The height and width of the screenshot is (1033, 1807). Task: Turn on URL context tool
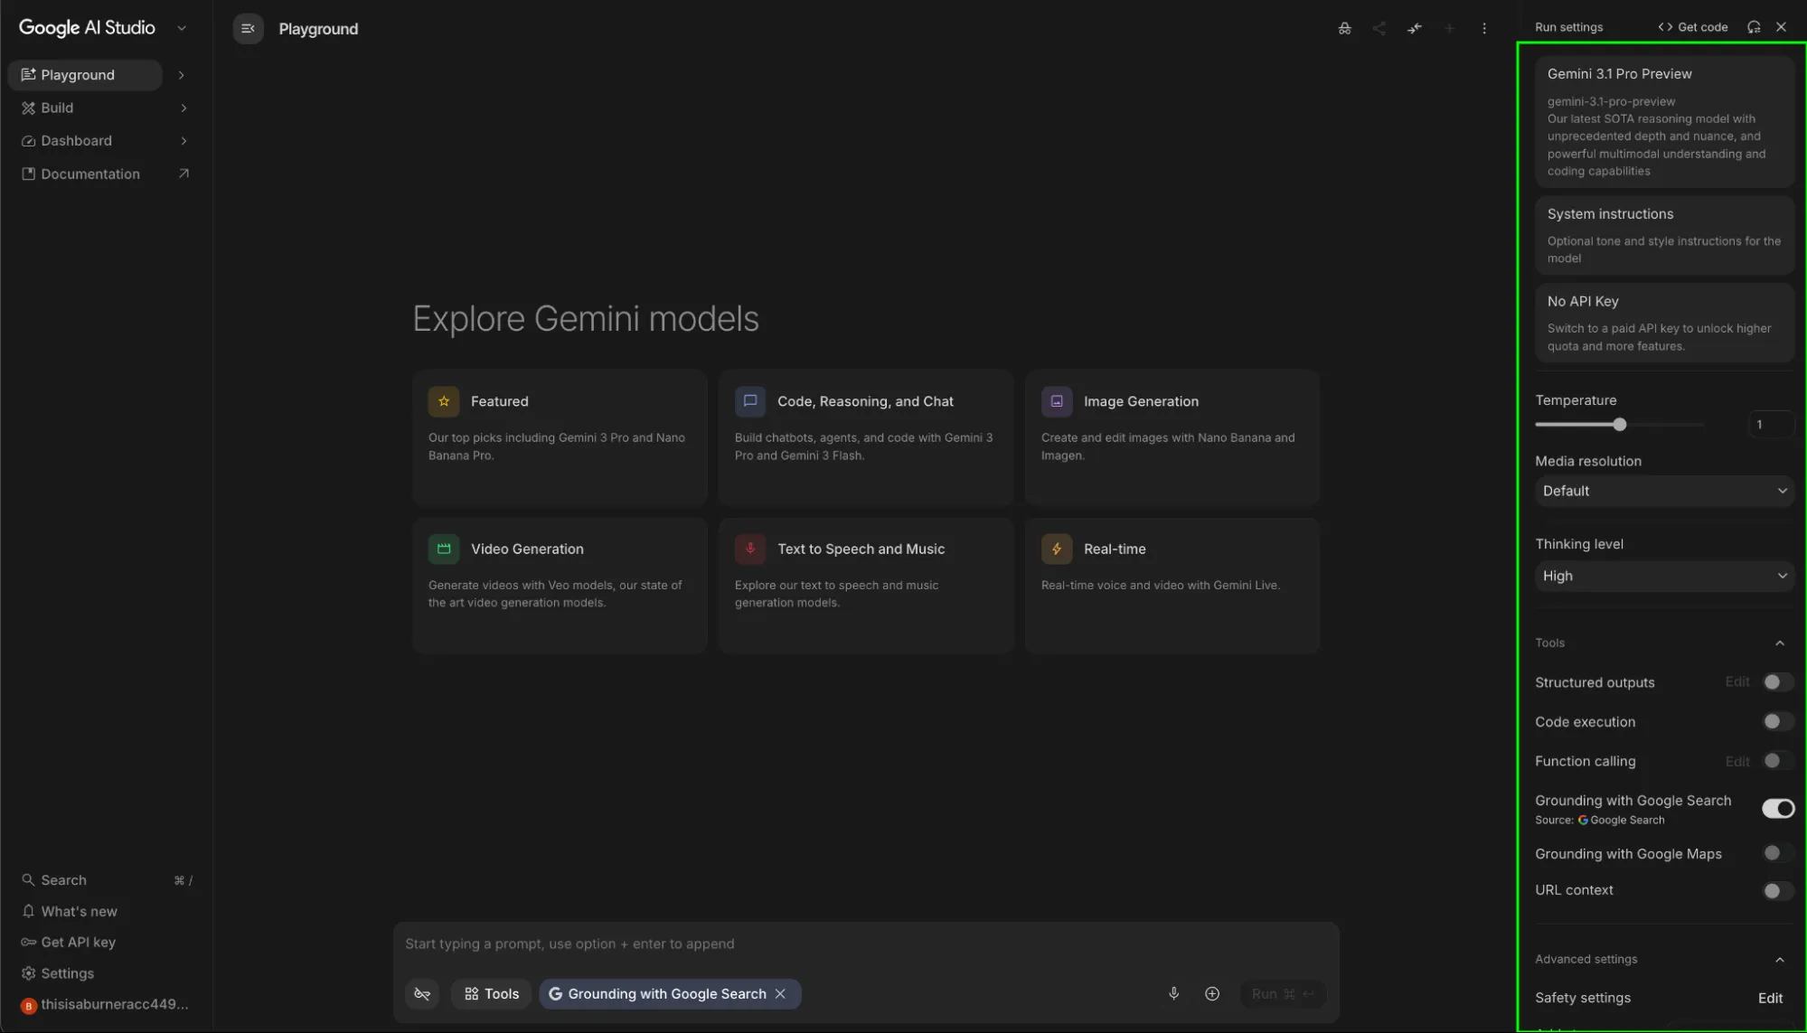[x=1775, y=890]
